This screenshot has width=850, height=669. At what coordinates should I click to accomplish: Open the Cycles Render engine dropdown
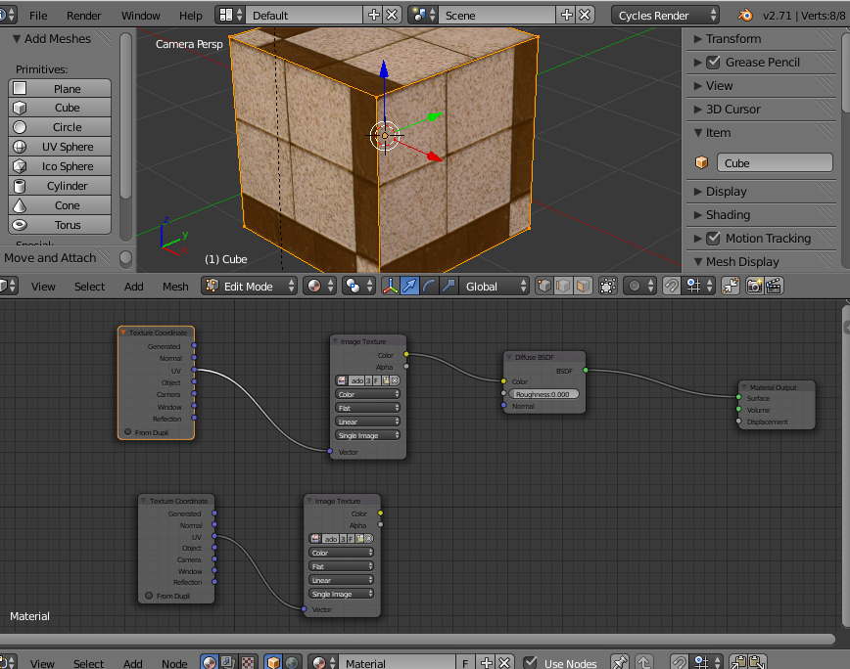tap(665, 16)
